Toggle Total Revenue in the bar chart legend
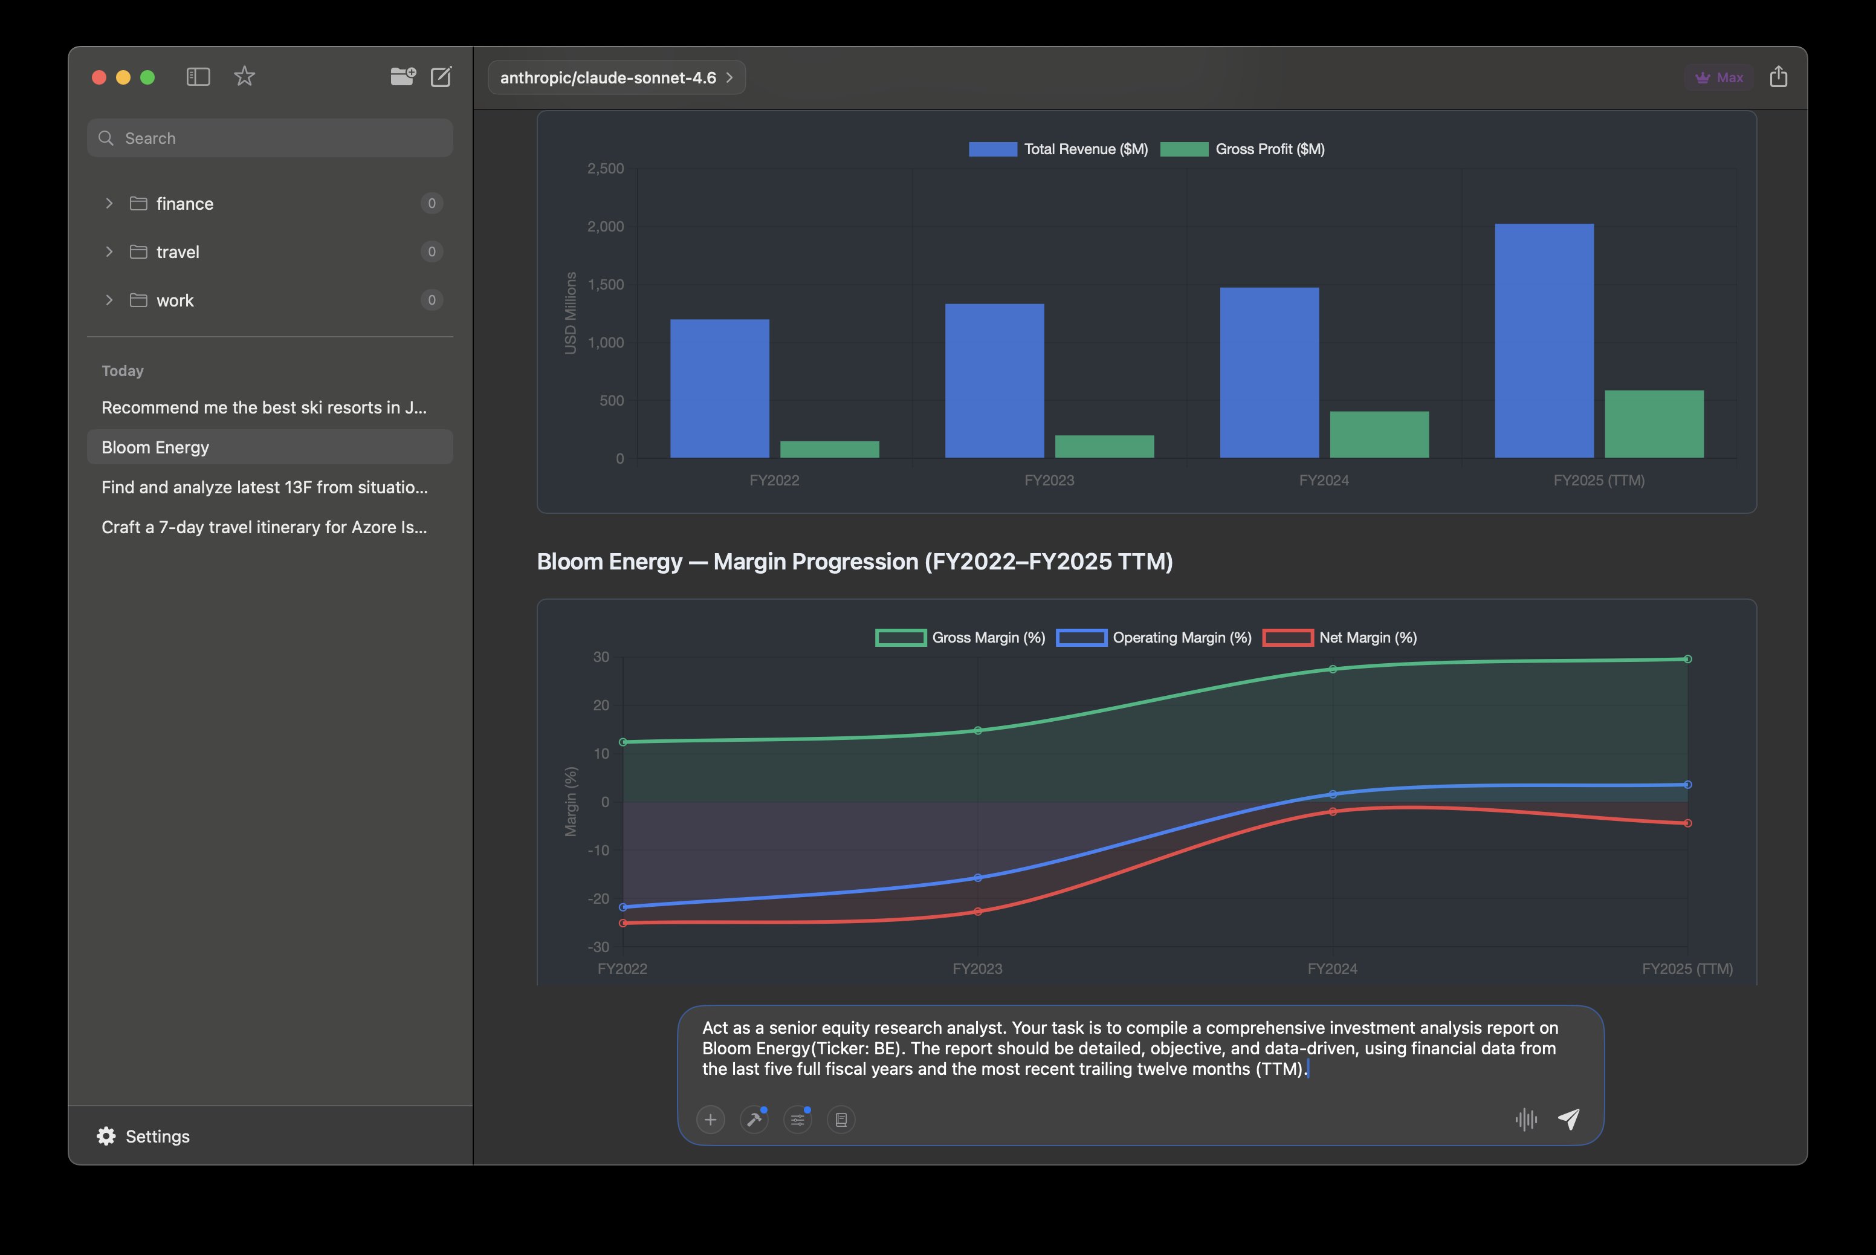This screenshot has height=1255, width=1876. [1058, 149]
